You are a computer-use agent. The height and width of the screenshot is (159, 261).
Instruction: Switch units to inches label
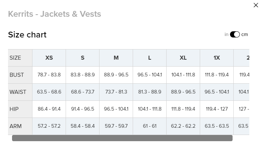pos(226,35)
